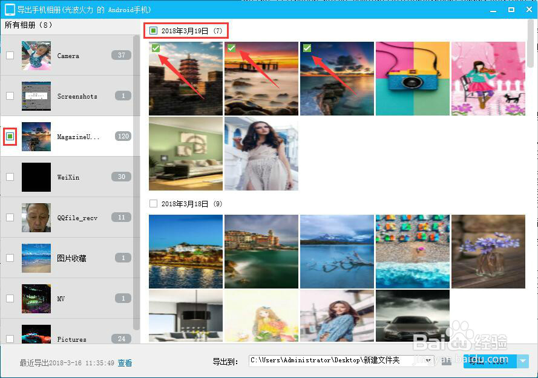This screenshot has width=538, height=378.
Task: Open the 查看 recent export link
Action: tap(125, 363)
